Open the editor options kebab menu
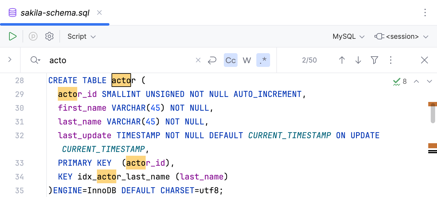 click(424, 13)
